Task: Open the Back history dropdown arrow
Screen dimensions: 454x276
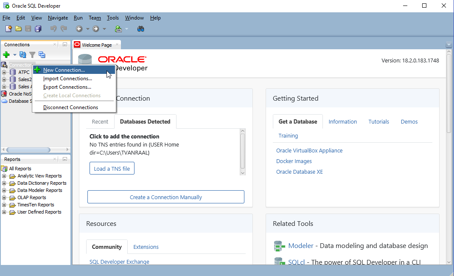Action: [x=88, y=29]
